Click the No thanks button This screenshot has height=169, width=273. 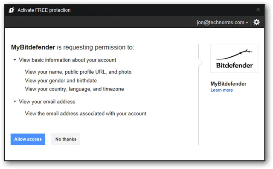pos(66,139)
